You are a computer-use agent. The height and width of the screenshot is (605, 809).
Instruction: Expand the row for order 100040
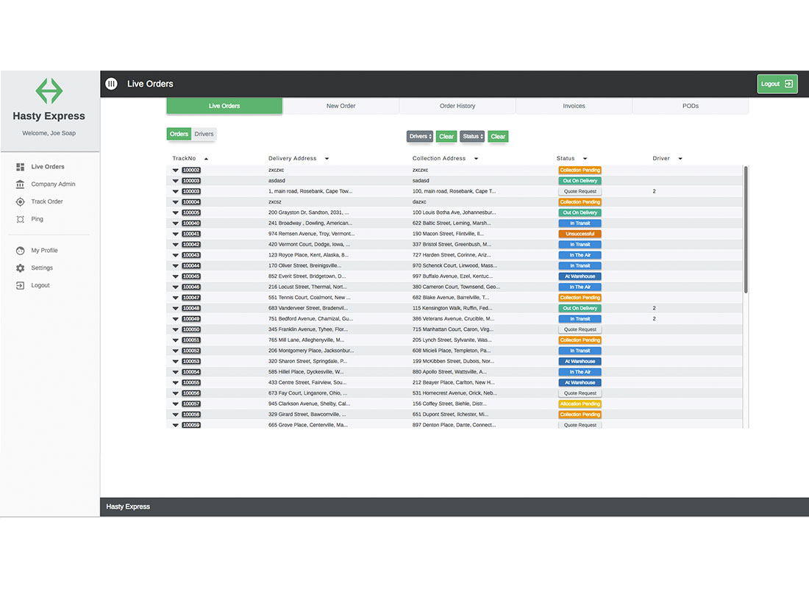pos(176,223)
